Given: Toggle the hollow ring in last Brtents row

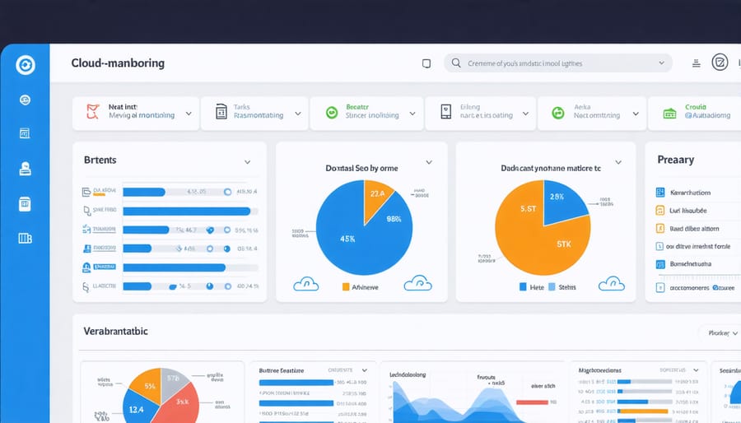Looking at the screenshot, I should point(228,286).
